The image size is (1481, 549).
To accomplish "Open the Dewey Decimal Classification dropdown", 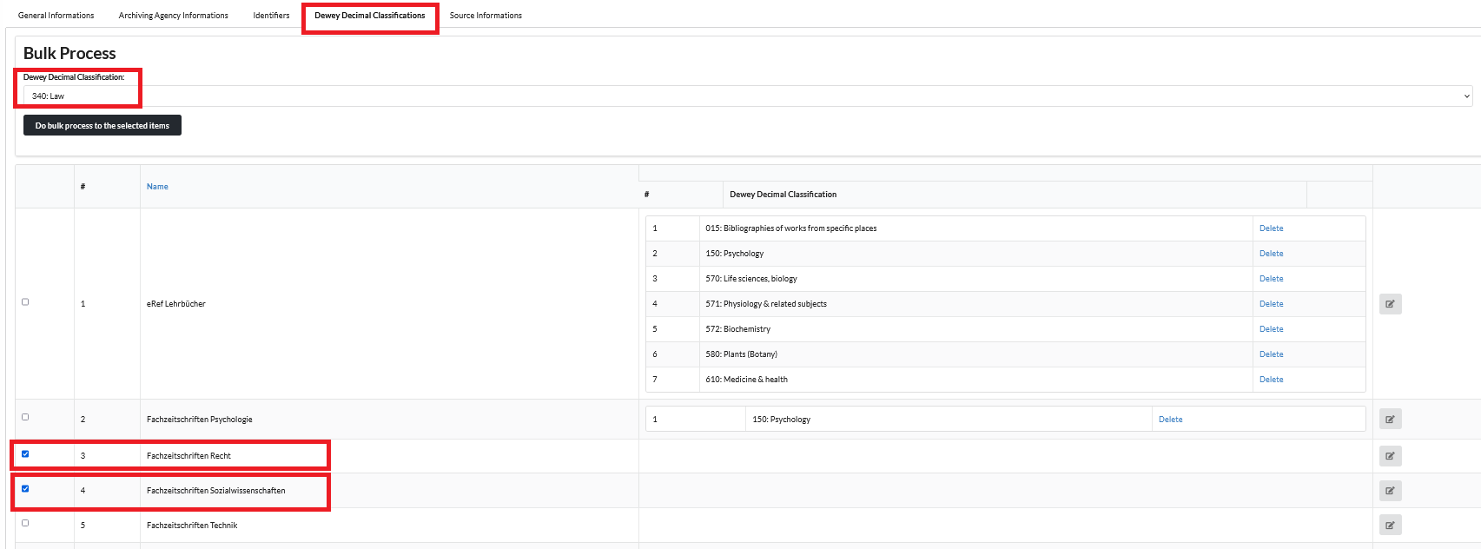I will (747, 96).
